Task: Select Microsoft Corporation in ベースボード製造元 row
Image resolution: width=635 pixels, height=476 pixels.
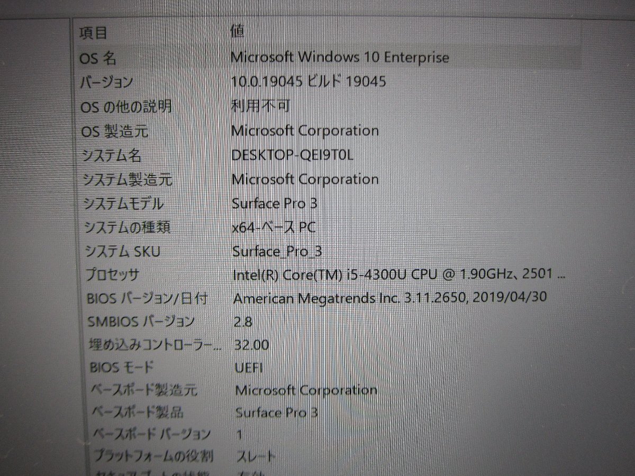Action: 306,390
